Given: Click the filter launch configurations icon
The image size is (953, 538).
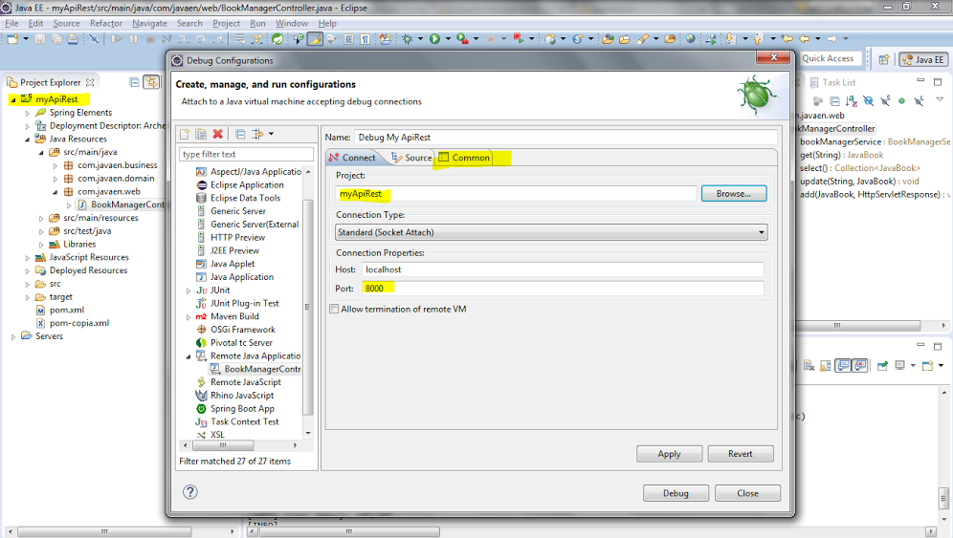Looking at the screenshot, I should coord(257,134).
